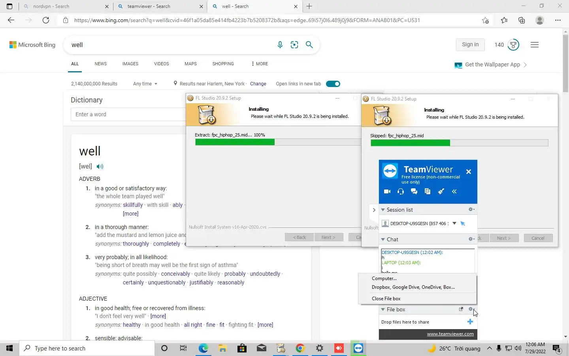This screenshot has height=356, width=569.
Task: Click Next in left FL Studio Setup
Action: point(328,237)
